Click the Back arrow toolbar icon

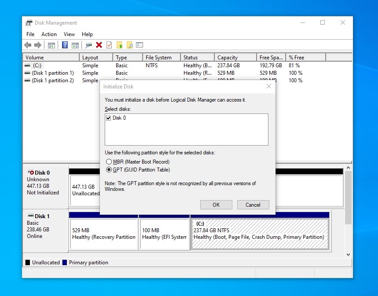point(28,45)
